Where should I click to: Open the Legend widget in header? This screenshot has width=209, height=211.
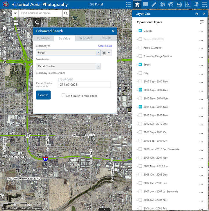(x=129, y=4)
